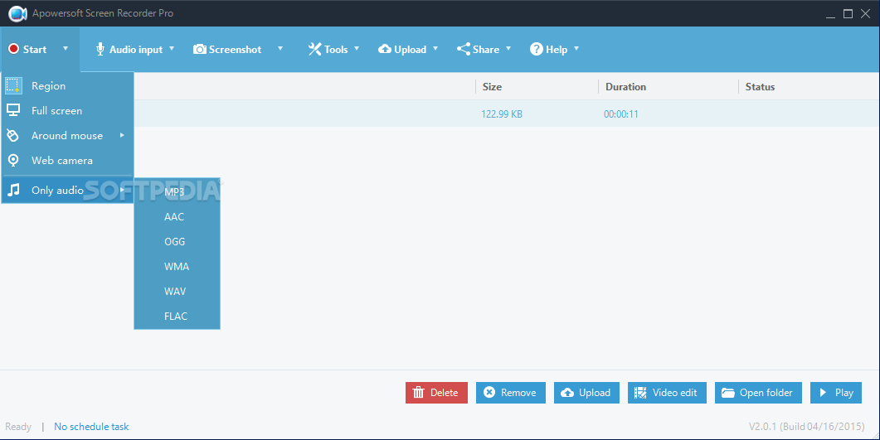Expand the toolbar Upload dropdown arrow
The height and width of the screenshot is (440, 880).
[435, 49]
